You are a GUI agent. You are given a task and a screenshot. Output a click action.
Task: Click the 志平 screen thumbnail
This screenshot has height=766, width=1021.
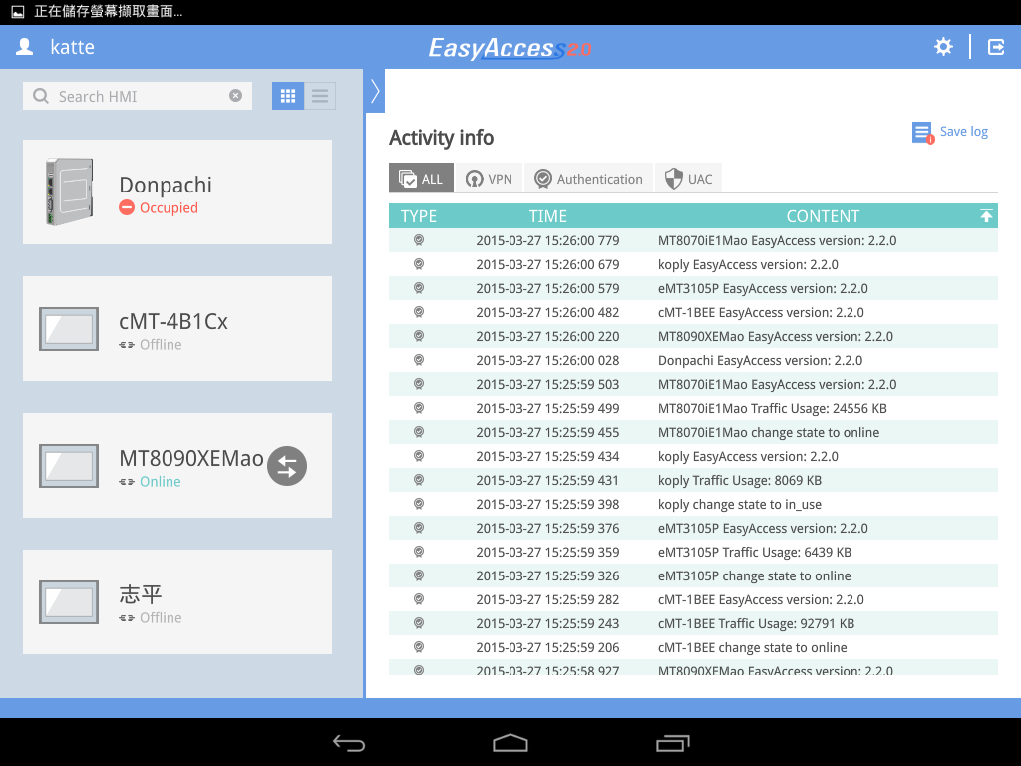pyautogui.click(x=69, y=602)
